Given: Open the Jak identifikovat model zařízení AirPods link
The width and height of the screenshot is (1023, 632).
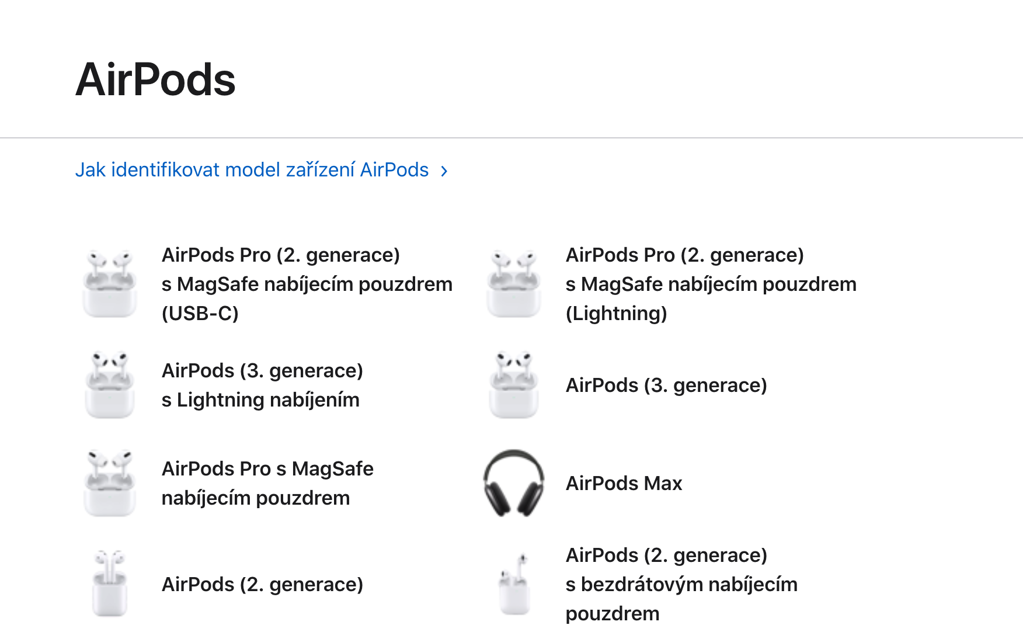Looking at the screenshot, I should coord(252,170).
